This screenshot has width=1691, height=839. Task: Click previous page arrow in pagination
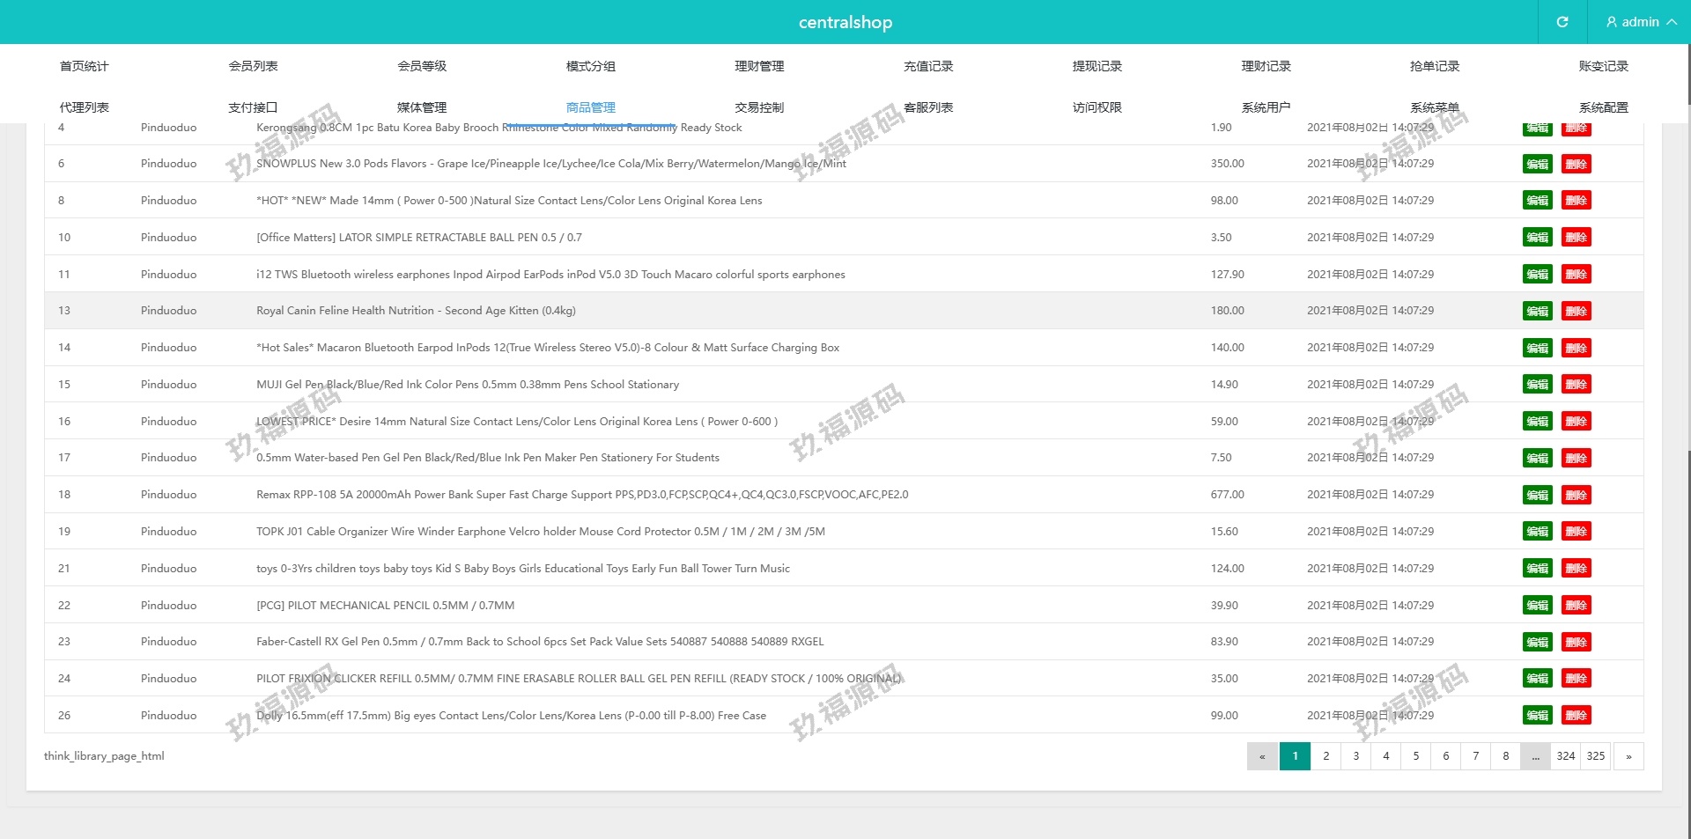tap(1262, 756)
